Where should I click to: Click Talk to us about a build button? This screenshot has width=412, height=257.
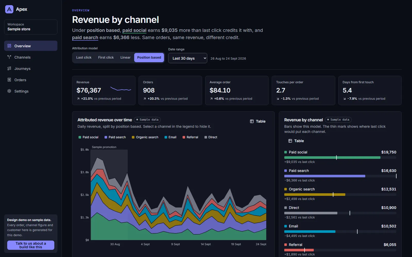(x=31, y=245)
